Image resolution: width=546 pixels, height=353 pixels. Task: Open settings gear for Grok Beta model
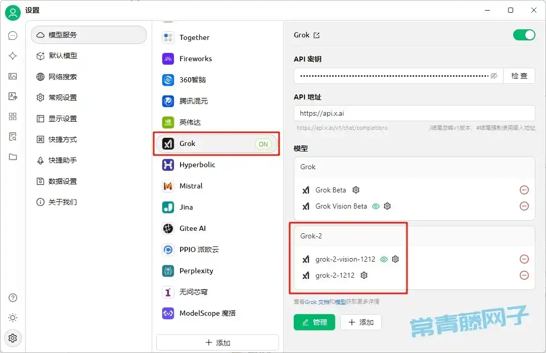coord(356,190)
